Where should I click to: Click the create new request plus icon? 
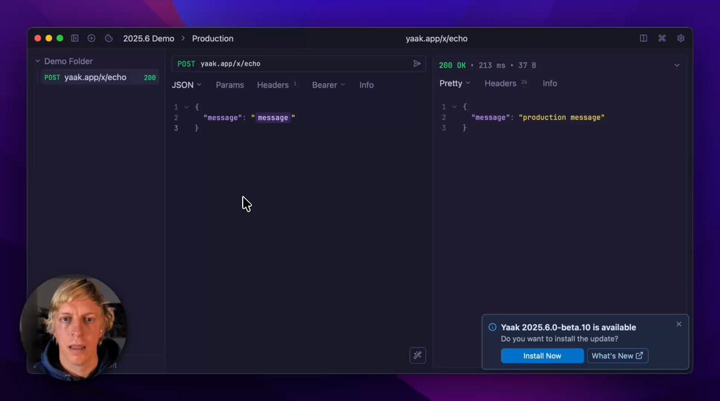pyautogui.click(x=91, y=38)
